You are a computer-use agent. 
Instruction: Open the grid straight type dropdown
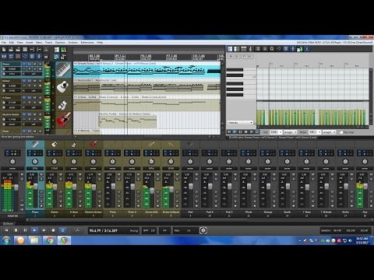tap(290, 132)
